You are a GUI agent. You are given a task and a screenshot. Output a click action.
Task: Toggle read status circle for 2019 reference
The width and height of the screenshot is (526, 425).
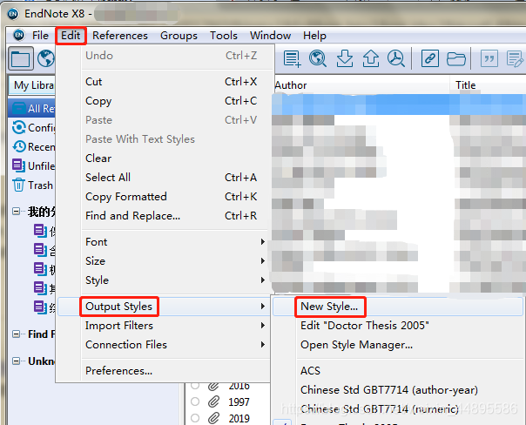[x=195, y=418]
